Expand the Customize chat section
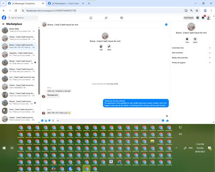Image resolution: width=215 pixels, height=172 pixels. [191, 48]
